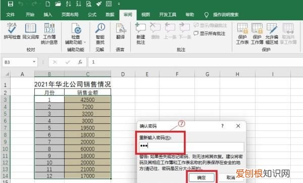Switch to the 开发工具 ribbon tab
Viewport: 303px width, 183px height.
pyautogui.click(x=168, y=15)
